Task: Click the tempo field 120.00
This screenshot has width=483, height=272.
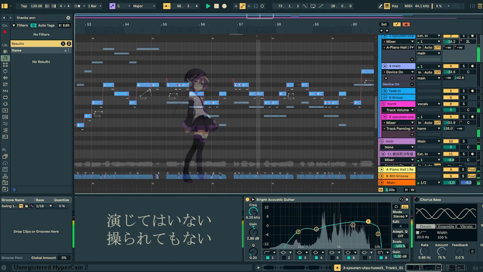Action: [36, 6]
